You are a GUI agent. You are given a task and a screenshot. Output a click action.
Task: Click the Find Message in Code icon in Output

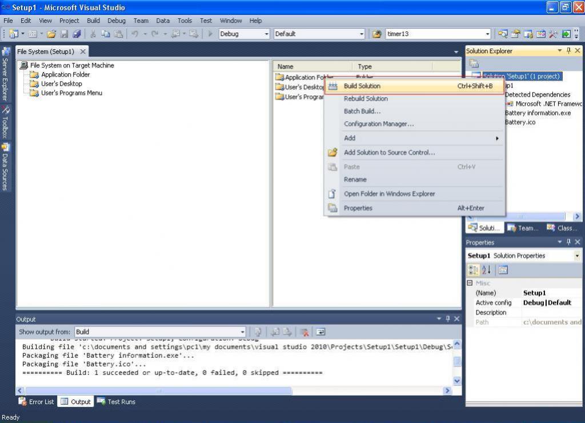pos(258,332)
